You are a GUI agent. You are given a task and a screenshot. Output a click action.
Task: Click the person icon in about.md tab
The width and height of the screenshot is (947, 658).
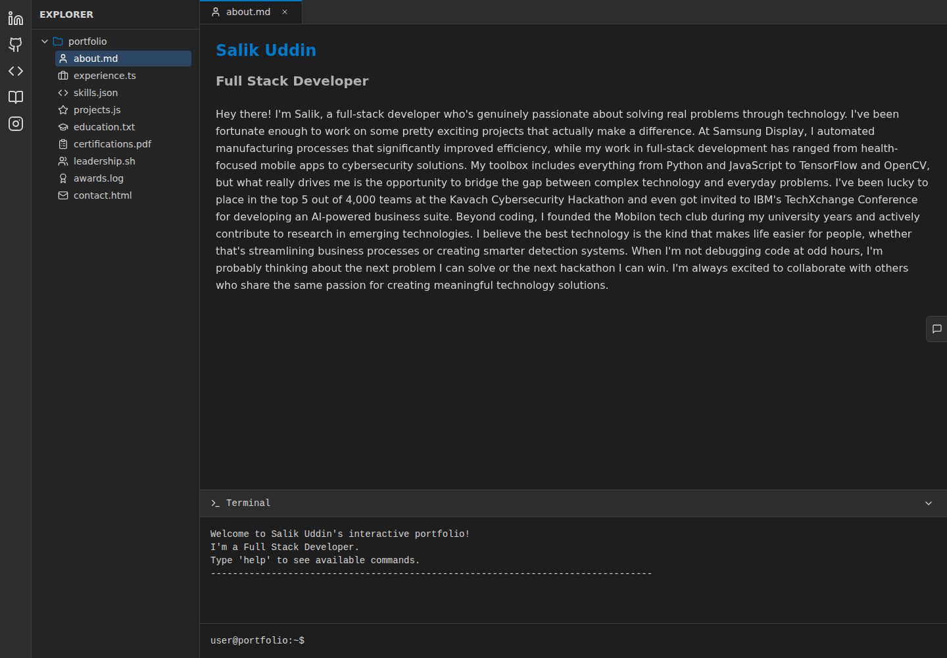[x=216, y=12]
